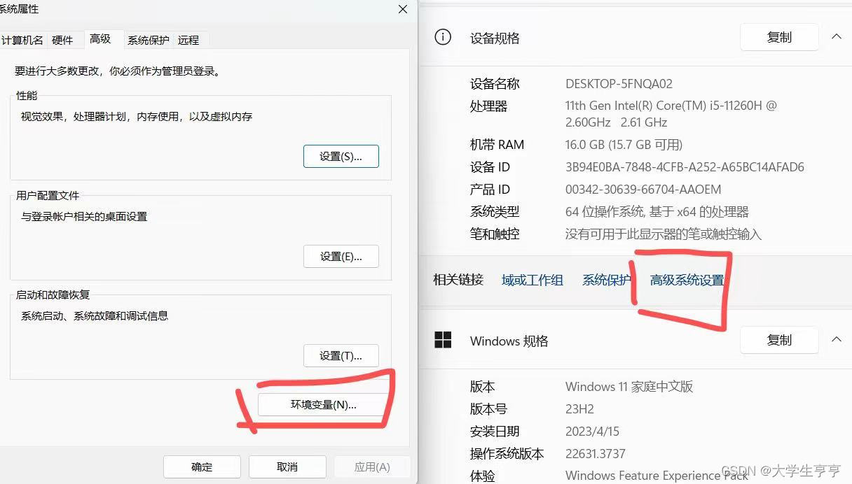
Task: Click OS build 22631.3737
Action: tap(596, 454)
